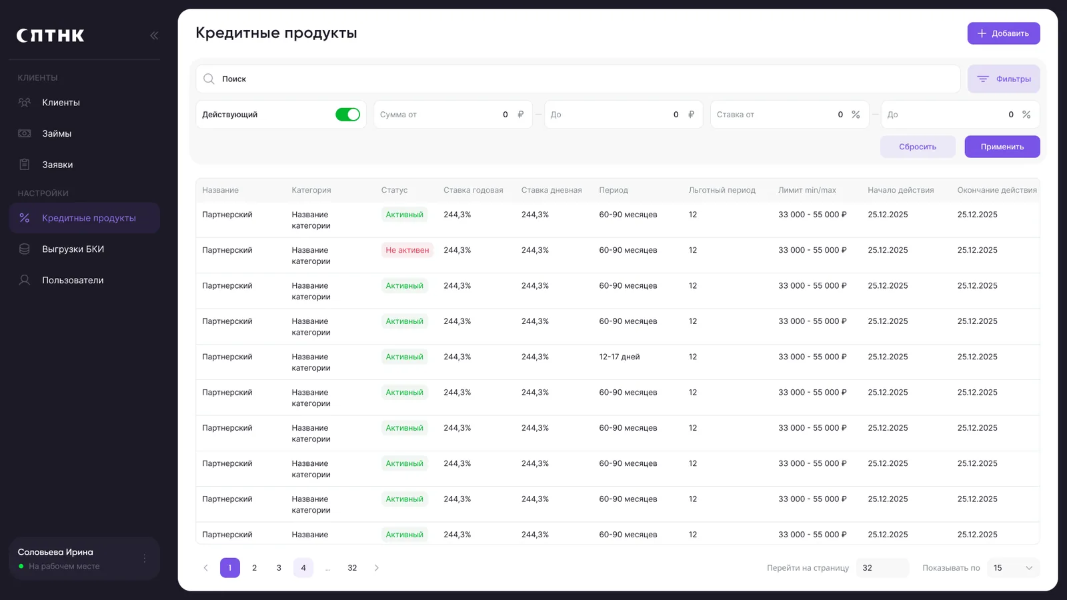Click the Кредитные продукты percent icon

point(25,218)
